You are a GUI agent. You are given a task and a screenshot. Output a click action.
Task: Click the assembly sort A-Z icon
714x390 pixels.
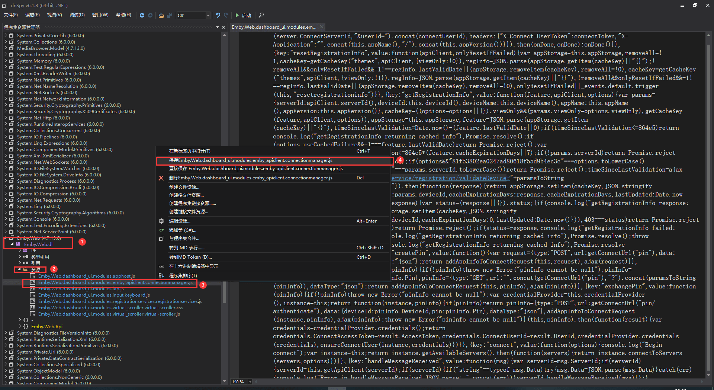tap(161, 275)
